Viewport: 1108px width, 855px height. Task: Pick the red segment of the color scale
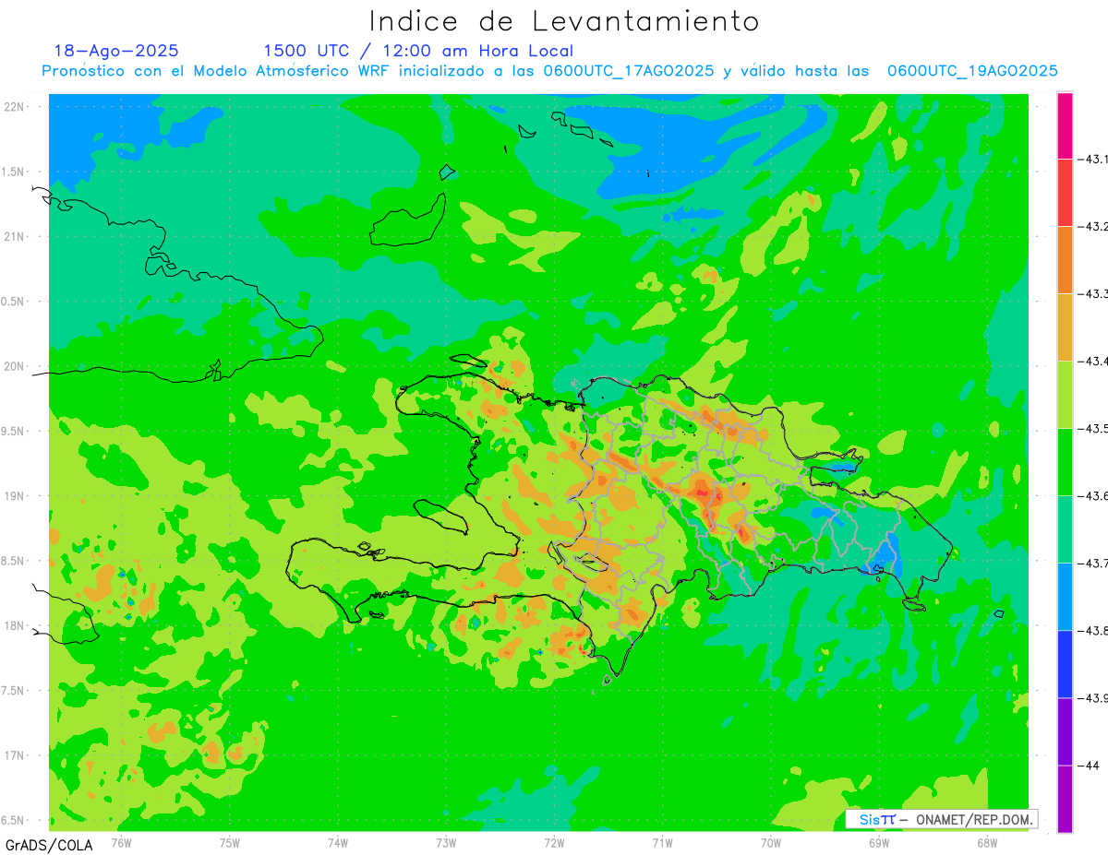1065,192
